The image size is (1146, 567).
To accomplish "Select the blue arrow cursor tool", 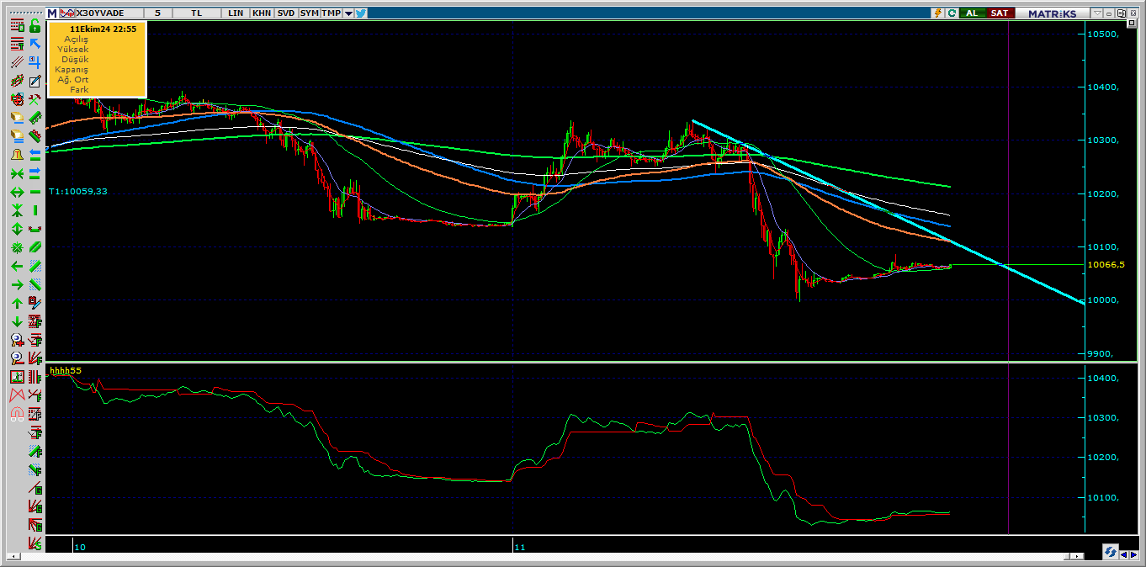I will [x=34, y=45].
